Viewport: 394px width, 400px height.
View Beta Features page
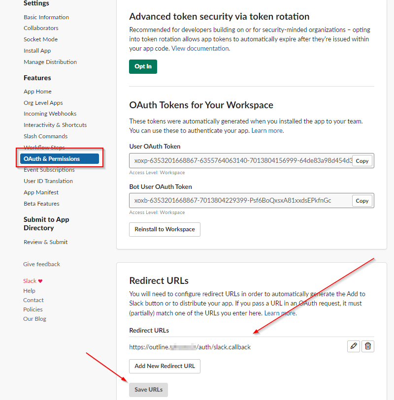pyautogui.click(x=41, y=204)
